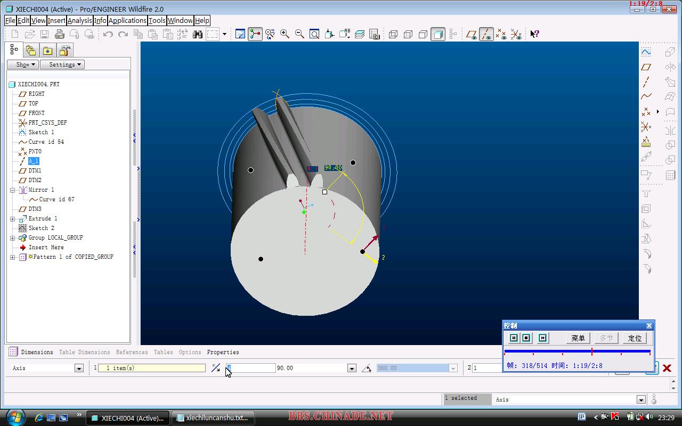Open the 90.00 angle increment dropdown
The height and width of the screenshot is (426, 682).
[352, 368]
